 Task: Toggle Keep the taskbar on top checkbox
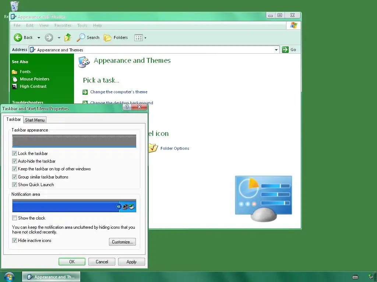(x=14, y=169)
